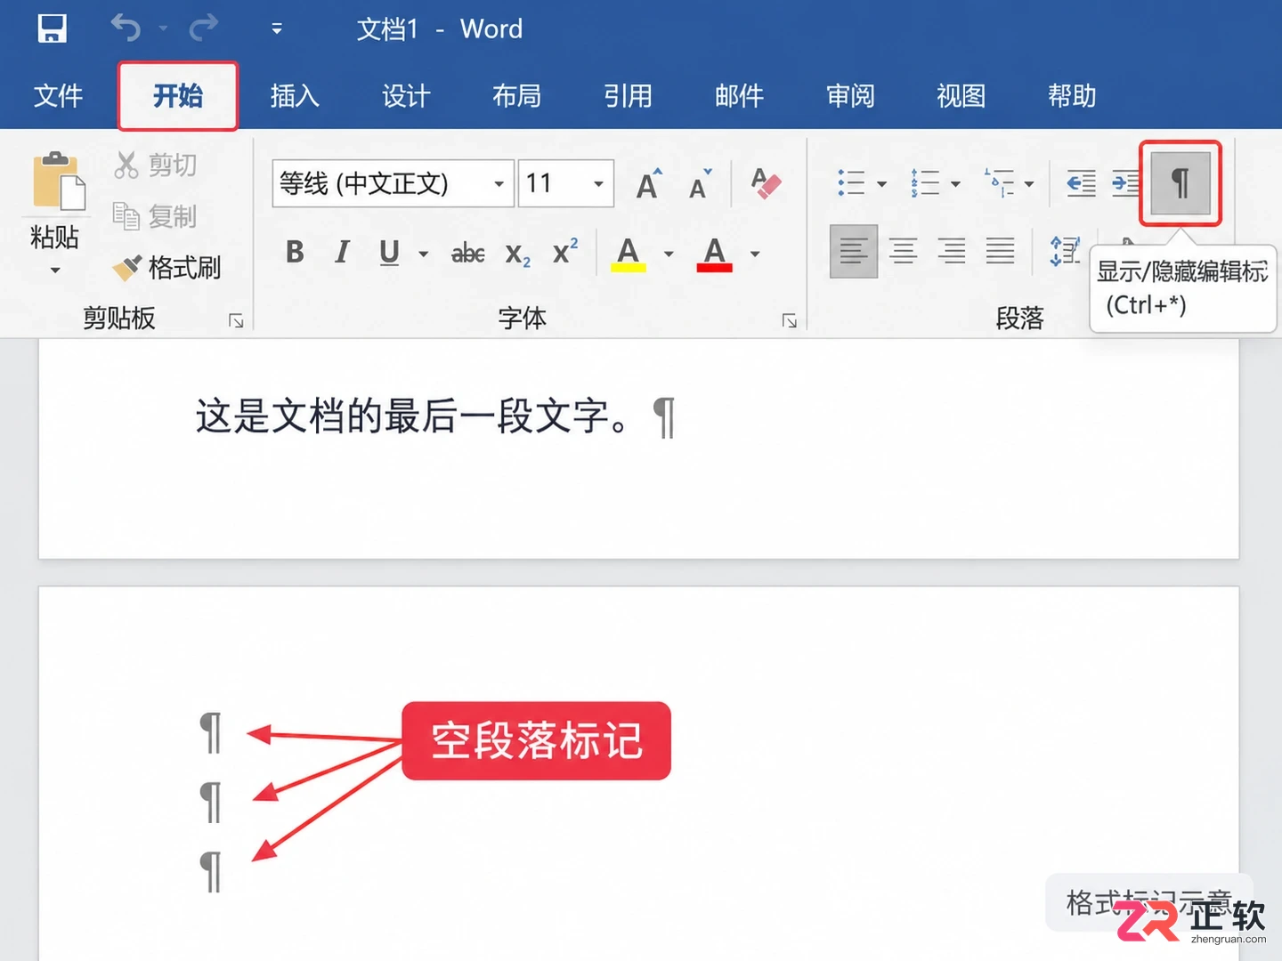Open the bullet list style dropdown
The height and width of the screenshot is (961, 1282).
click(x=882, y=184)
